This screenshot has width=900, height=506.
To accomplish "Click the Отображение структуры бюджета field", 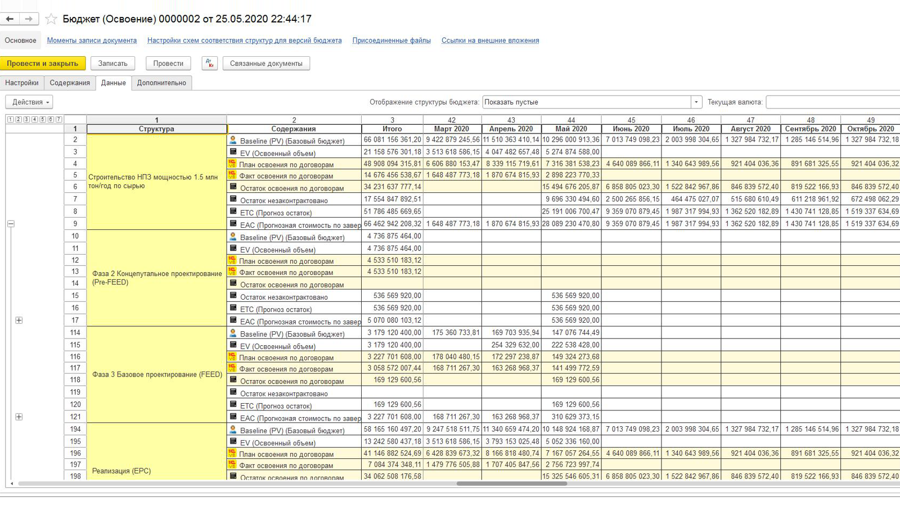I will [587, 102].
